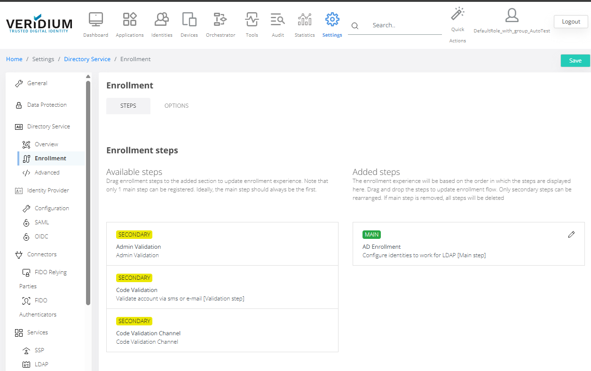
Task: Click the Configuration wrench icon
Action: (x=26, y=208)
